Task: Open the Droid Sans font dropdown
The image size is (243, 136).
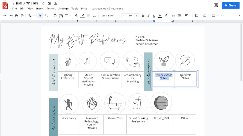Action: coord(110,16)
